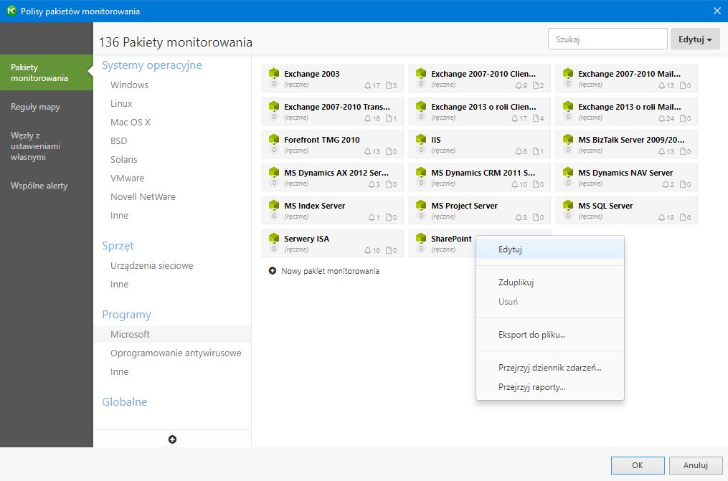Viewport: 728px width, 481px height.
Task: Click the Exchange 2003 package cube icon
Action: [273, 73]
